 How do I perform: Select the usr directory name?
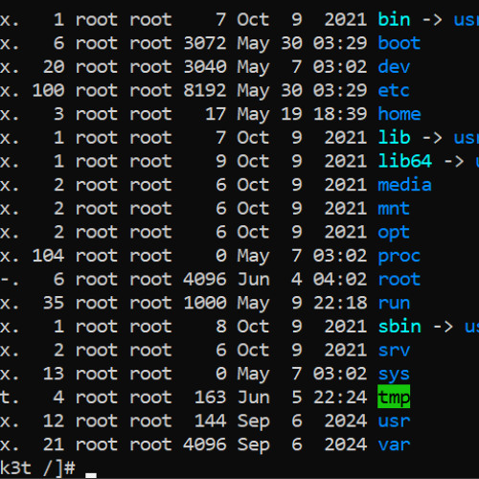tap(394, 421)
